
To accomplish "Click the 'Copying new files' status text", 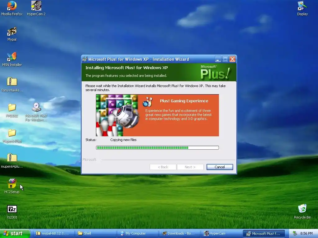I will (x=123, y=140).
